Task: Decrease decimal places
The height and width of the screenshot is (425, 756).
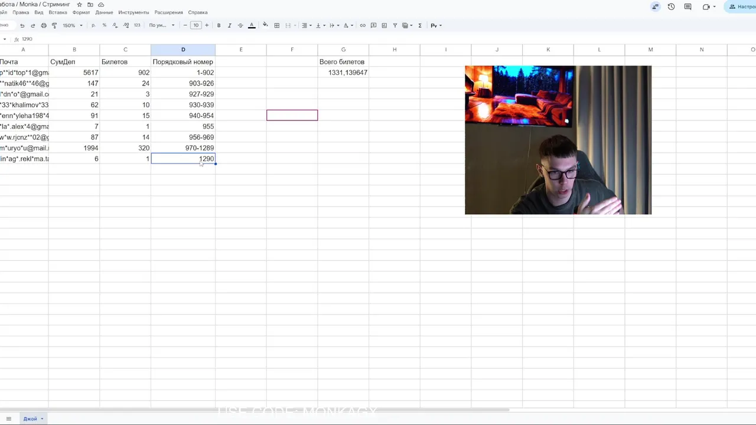Action: [115, 25]
